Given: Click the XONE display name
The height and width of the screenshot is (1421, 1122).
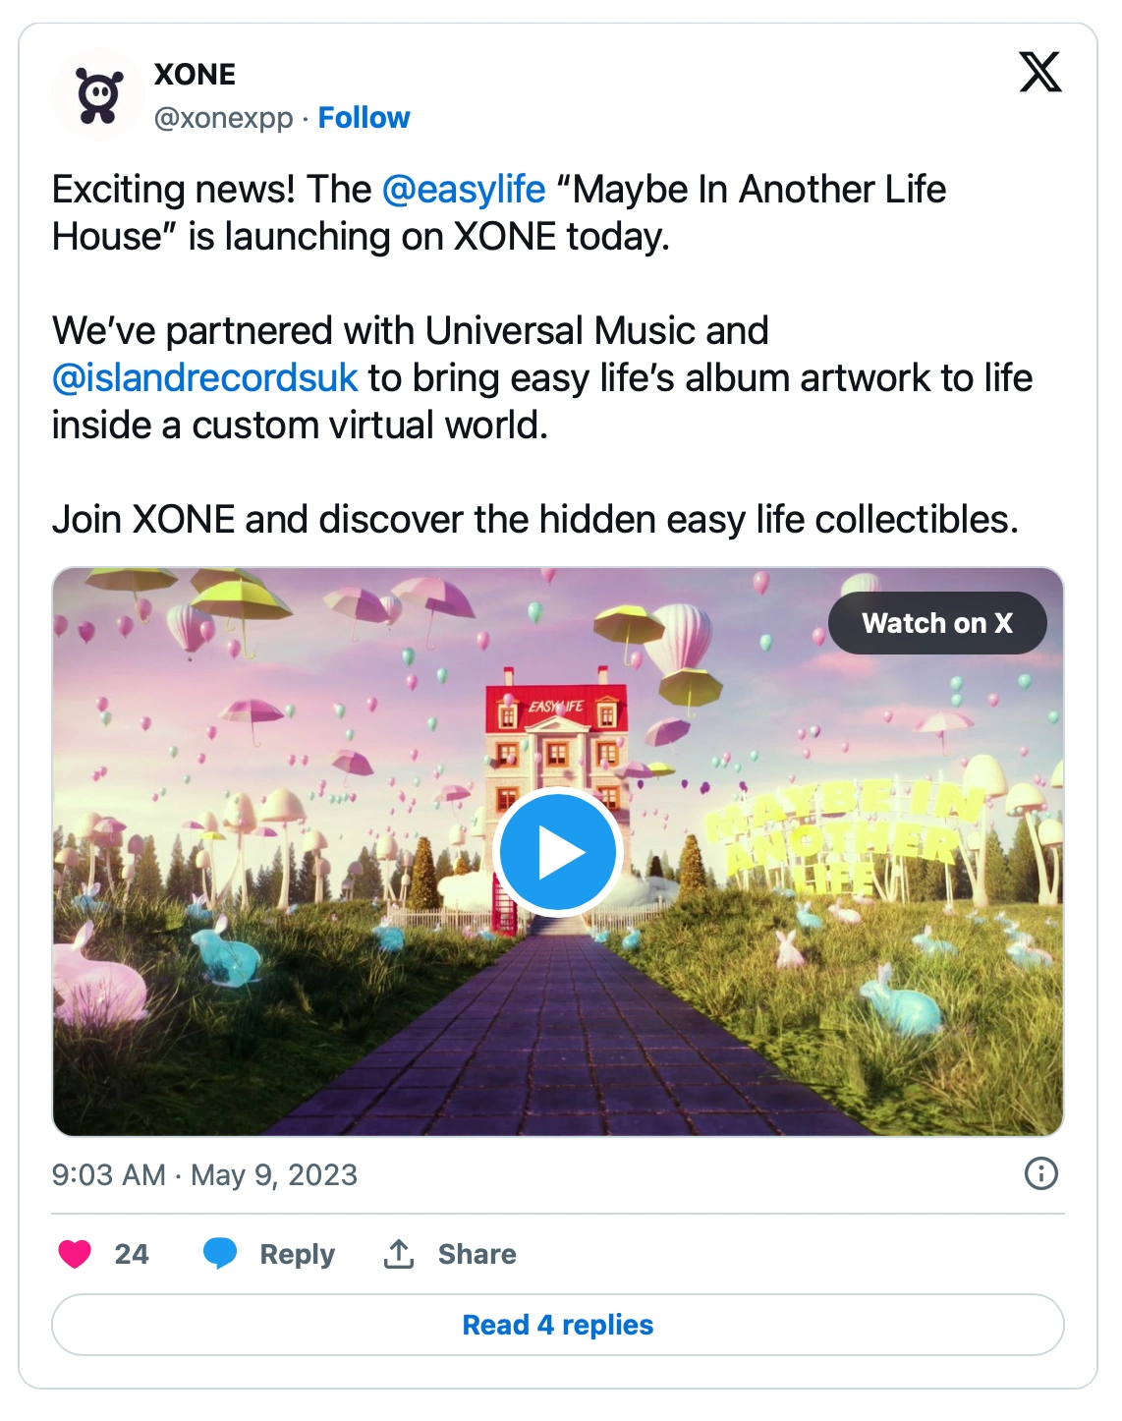Looking at the screenshot, I should pos(195,75).
